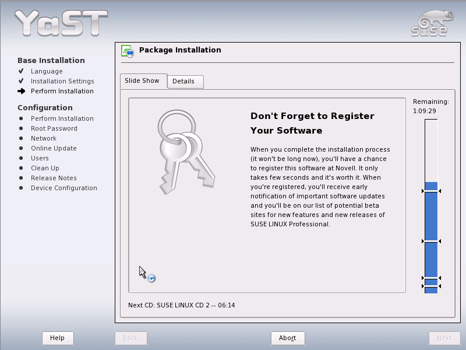466x350 pixels.
Task: Click the Network configuration step
Action: pyautogui.click(x=44, y=138)
